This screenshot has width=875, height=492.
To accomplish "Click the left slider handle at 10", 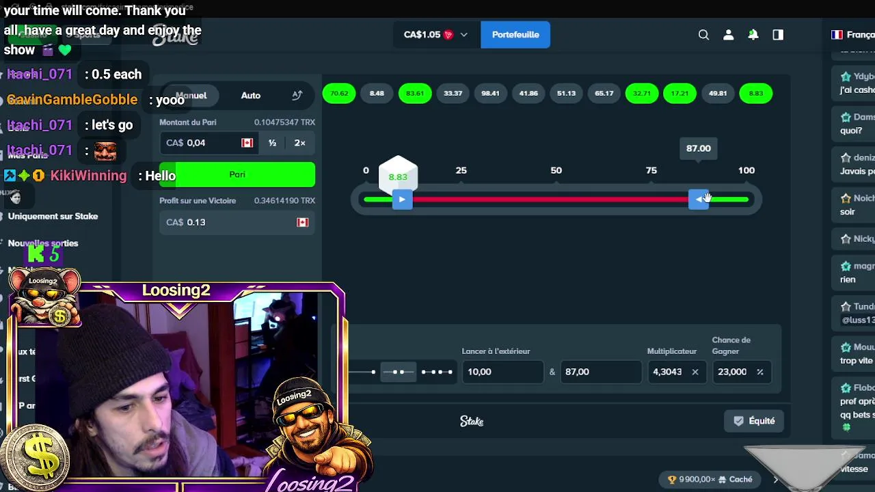I will click(x=402, y=200).
